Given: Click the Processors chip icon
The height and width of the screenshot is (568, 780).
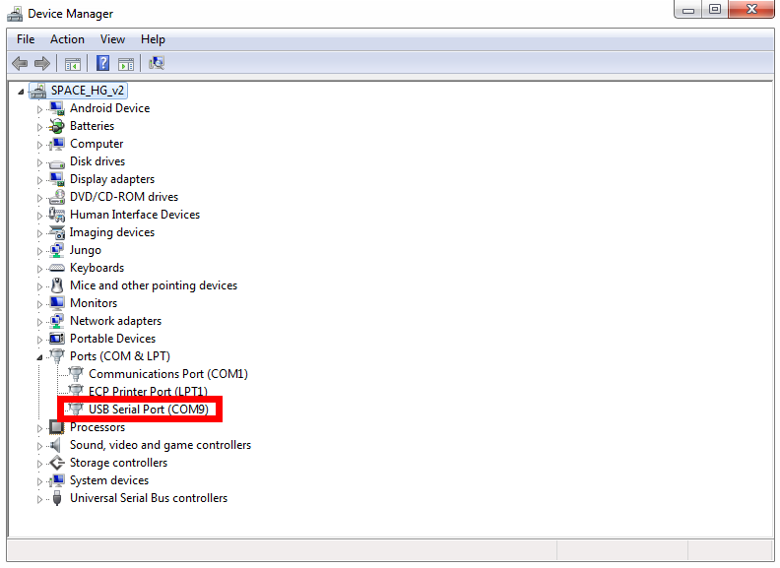Looking at the screenshot, I should (x=57, y=427).
